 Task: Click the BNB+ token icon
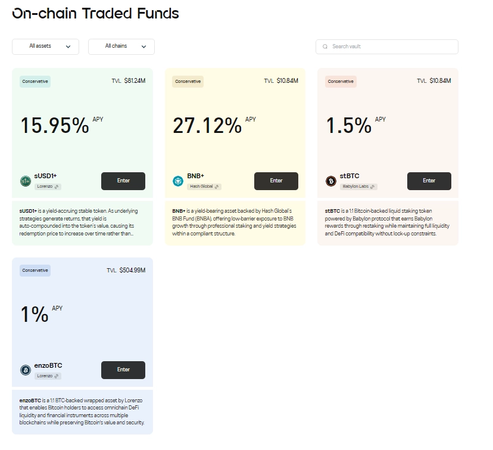tap(178, 181)
